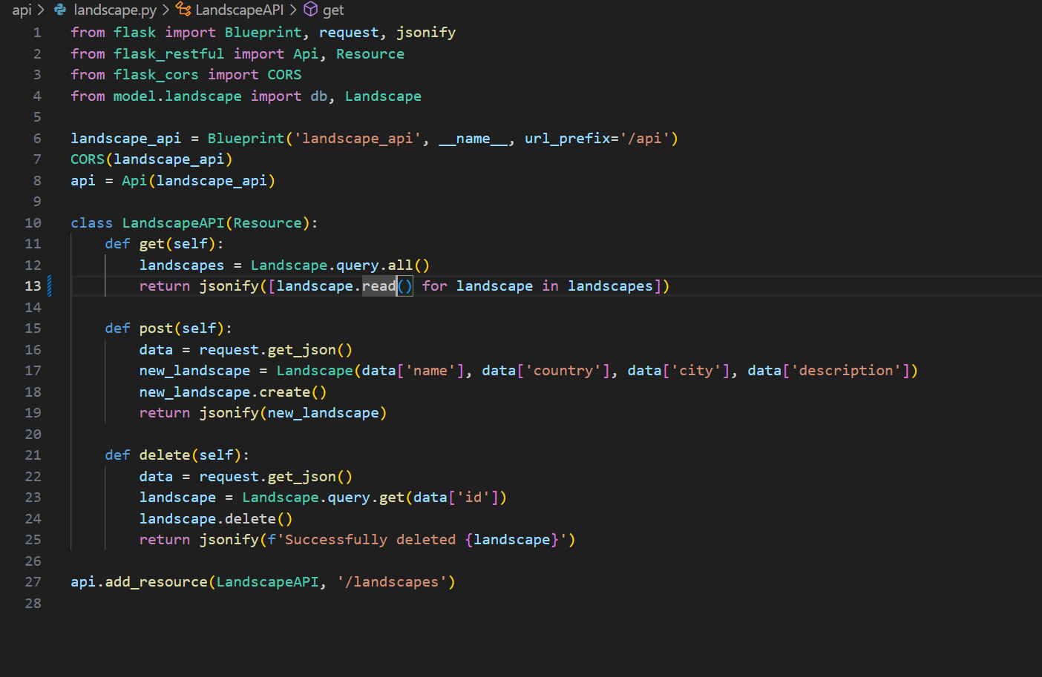
Task: Click 'def get(self):' method definition
Action: click(164, 244)
